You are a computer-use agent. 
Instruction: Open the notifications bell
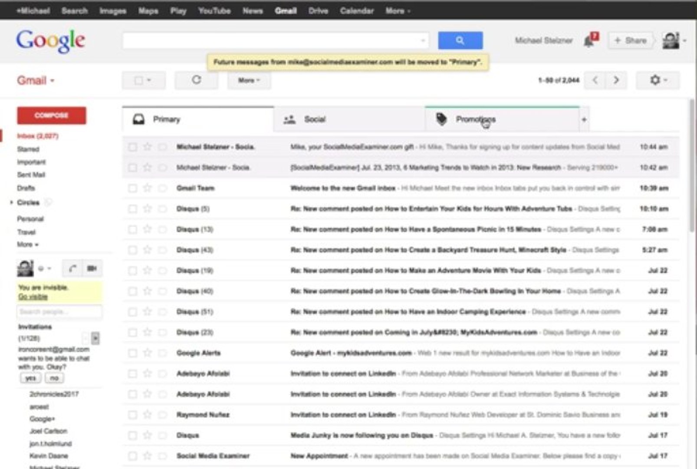(x=589, y=40)
